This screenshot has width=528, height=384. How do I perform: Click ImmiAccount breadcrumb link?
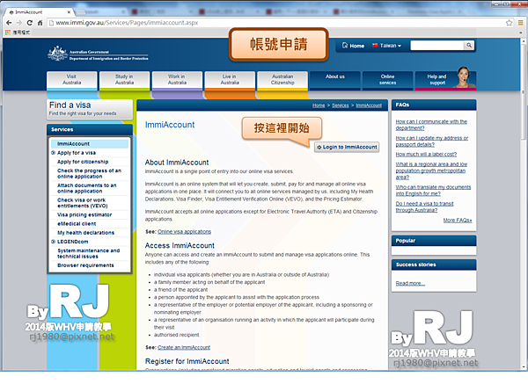tap(369, 105)
